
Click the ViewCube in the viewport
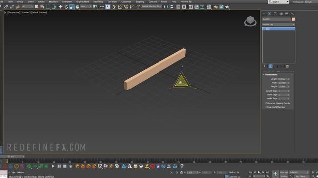(250, 21)
